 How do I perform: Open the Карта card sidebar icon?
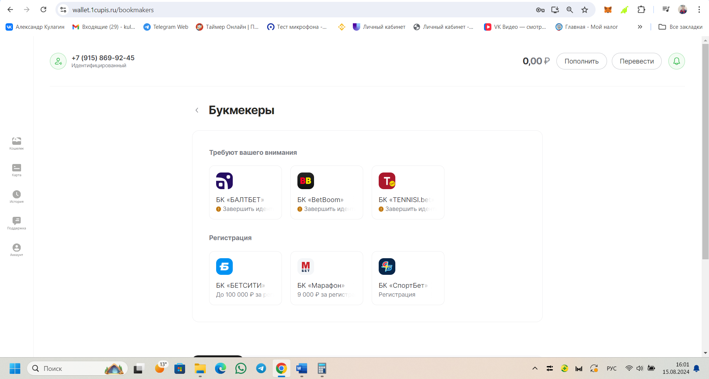(x=17, y=170)
